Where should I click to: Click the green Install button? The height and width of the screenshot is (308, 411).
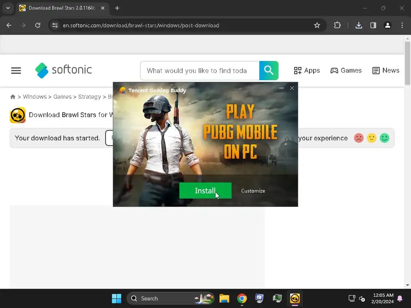[205, 190]
